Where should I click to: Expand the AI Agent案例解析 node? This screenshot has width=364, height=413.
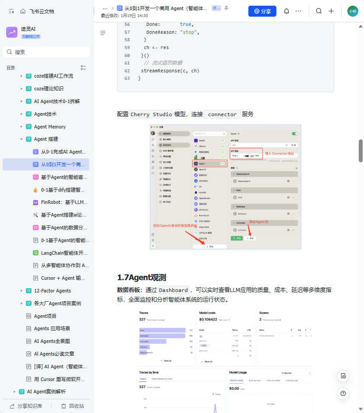pyautogui.click(x=14, y=392)
